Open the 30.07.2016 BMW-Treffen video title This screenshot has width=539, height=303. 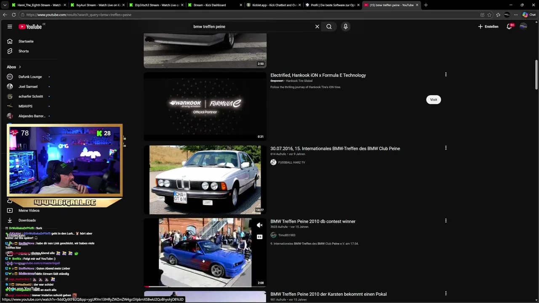click(335, 149)
